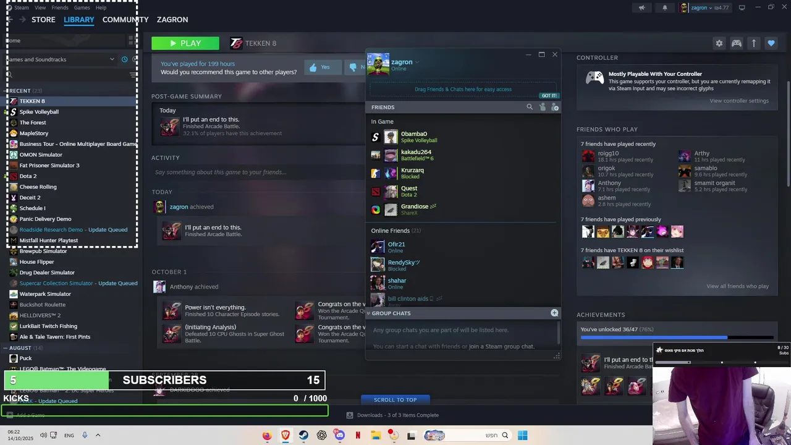The width and height of the screenshot is (791, 445).
Task: Click the upward arrow icon beside controller icon
Action: [754, 43]
